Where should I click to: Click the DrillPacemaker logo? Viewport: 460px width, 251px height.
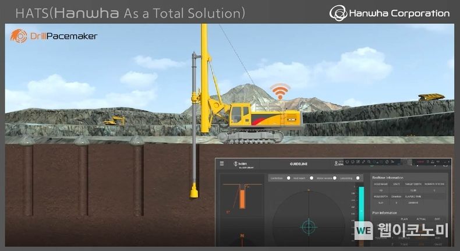pyautogui.click(x=54, y=36)
